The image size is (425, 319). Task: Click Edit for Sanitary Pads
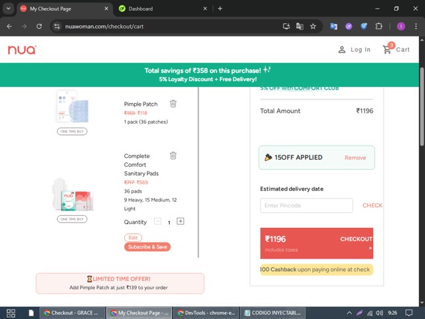[x=133, y=238]
